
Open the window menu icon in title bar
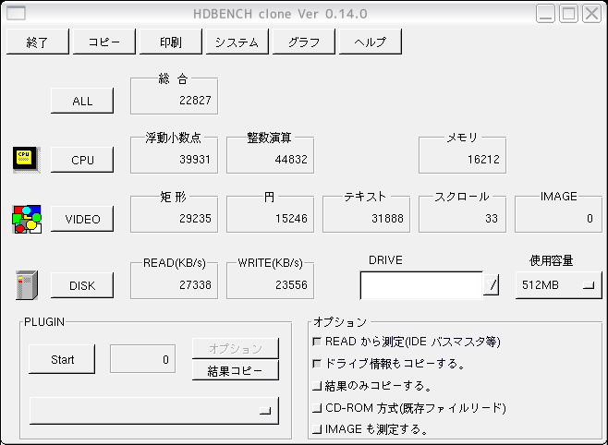17,14
